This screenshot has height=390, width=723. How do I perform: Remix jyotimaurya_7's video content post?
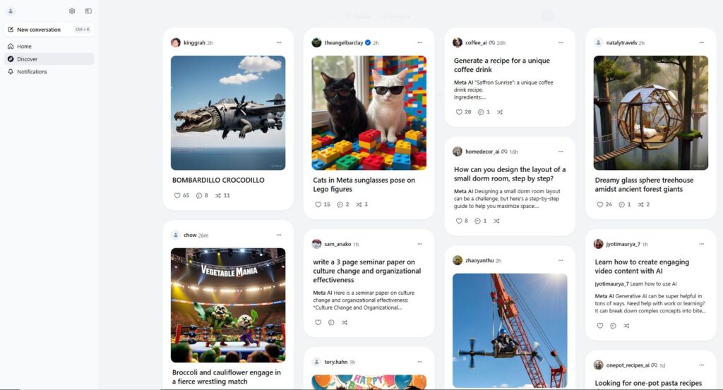pyautogui.click(x=626, y=326)
